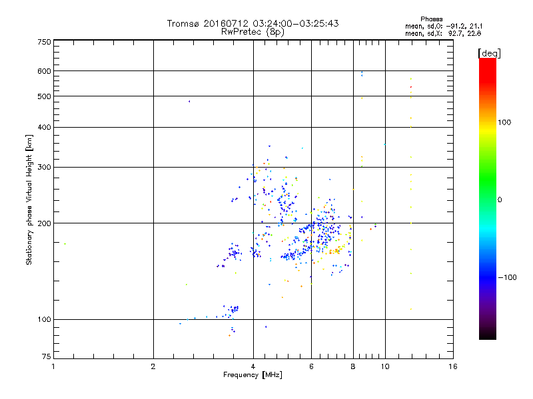
Task: Click the colorbar '0' tick label
Action: pyautogui.click(x=500, y=200)
